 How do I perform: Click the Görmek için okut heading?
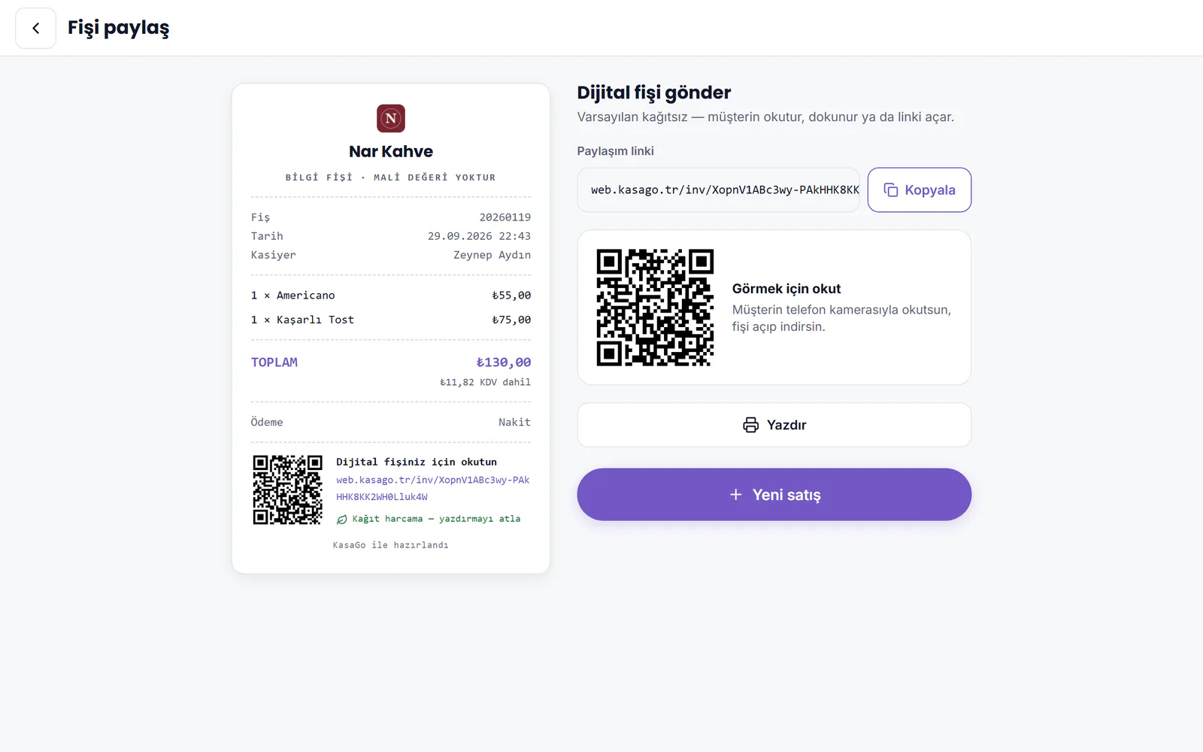[x=786, y=289]
